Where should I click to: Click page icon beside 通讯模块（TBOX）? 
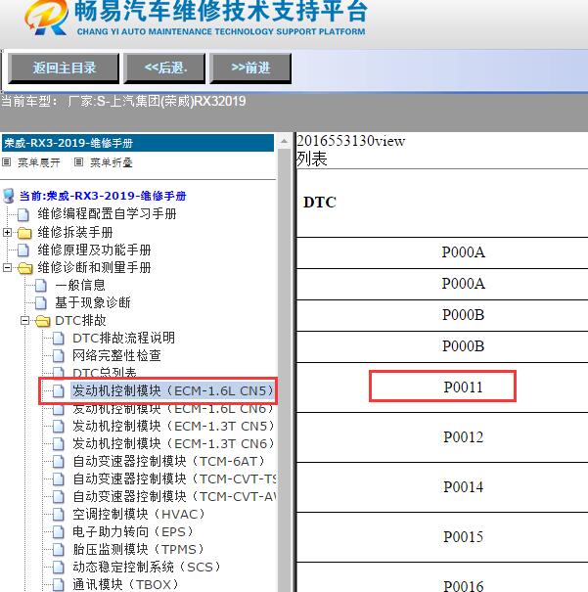click(58, 584)
